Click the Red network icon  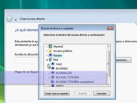click(50, 60)
